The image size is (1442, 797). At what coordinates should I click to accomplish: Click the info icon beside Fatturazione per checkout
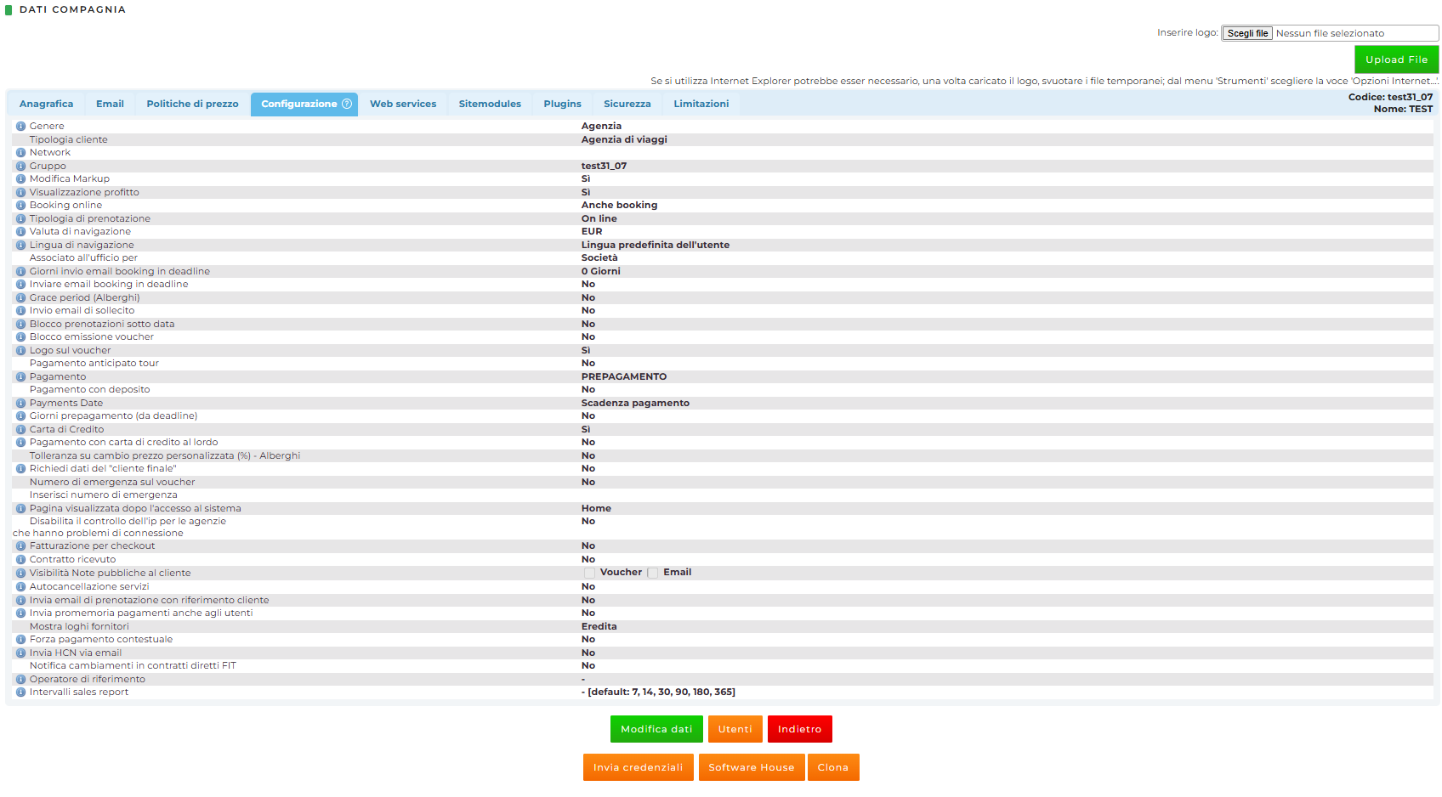pos(20,546)
